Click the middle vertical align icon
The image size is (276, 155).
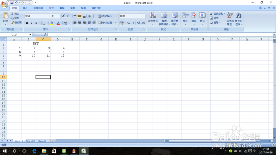[x=79, y=16]
